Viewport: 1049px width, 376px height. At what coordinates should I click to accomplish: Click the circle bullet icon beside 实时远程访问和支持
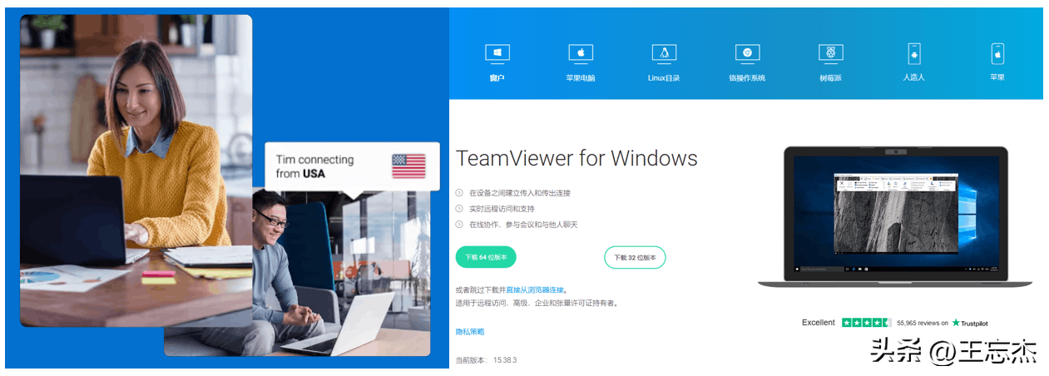click(x=459, y=209)
